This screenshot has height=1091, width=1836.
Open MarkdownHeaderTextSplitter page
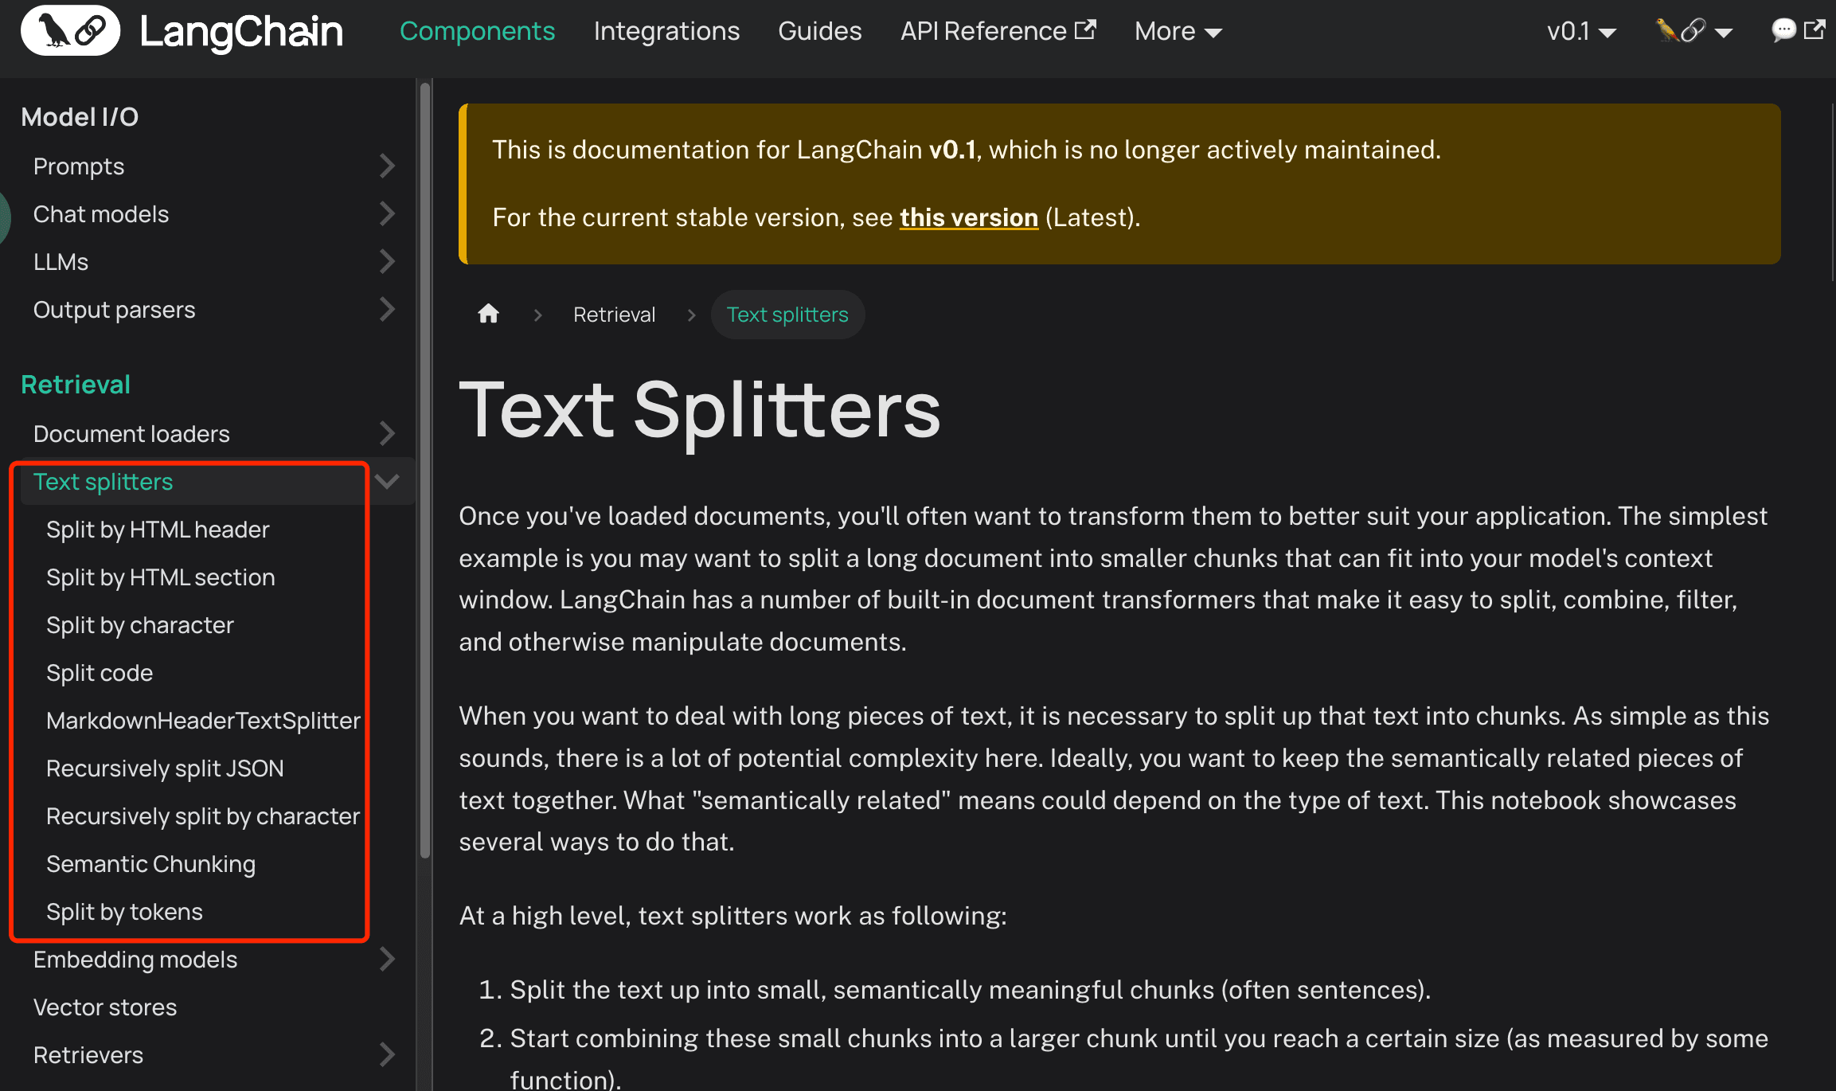[x=203, y=720]
